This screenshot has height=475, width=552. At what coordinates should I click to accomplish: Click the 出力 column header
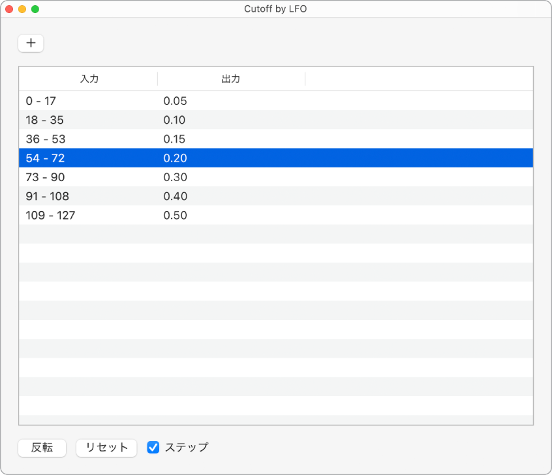click(231, 79)
